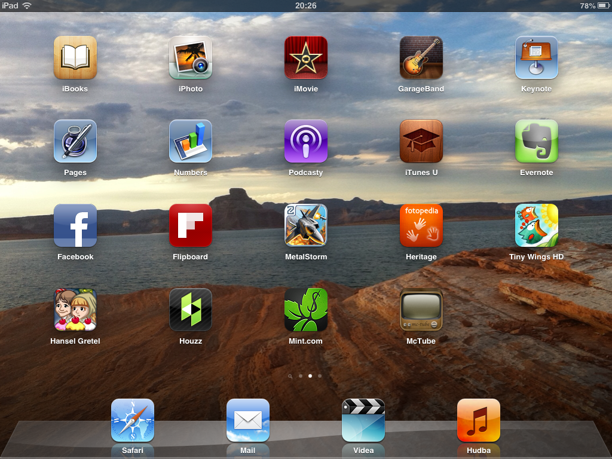The image size is (612, 459).
Task: Open the Fotopedia Heritage app
Action: [421, 226]
